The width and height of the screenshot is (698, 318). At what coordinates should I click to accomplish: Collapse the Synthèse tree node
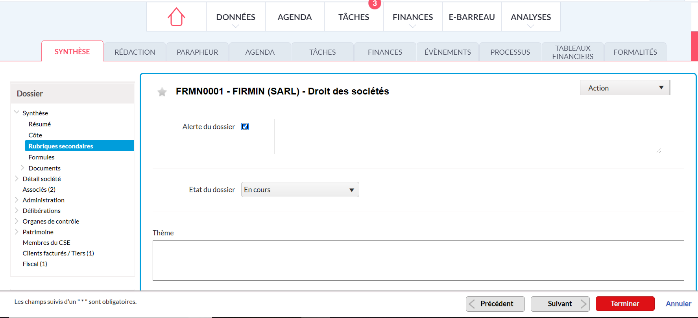point(17,112)
